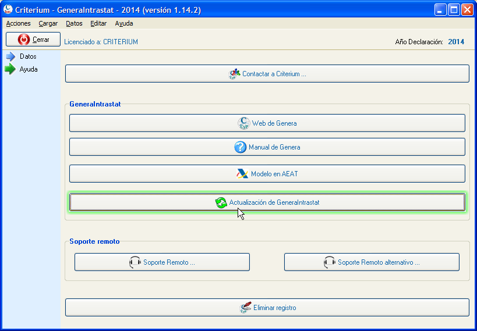477x331 pixels.
Task: Click the green refresh update icon
Action: [221, 202]
